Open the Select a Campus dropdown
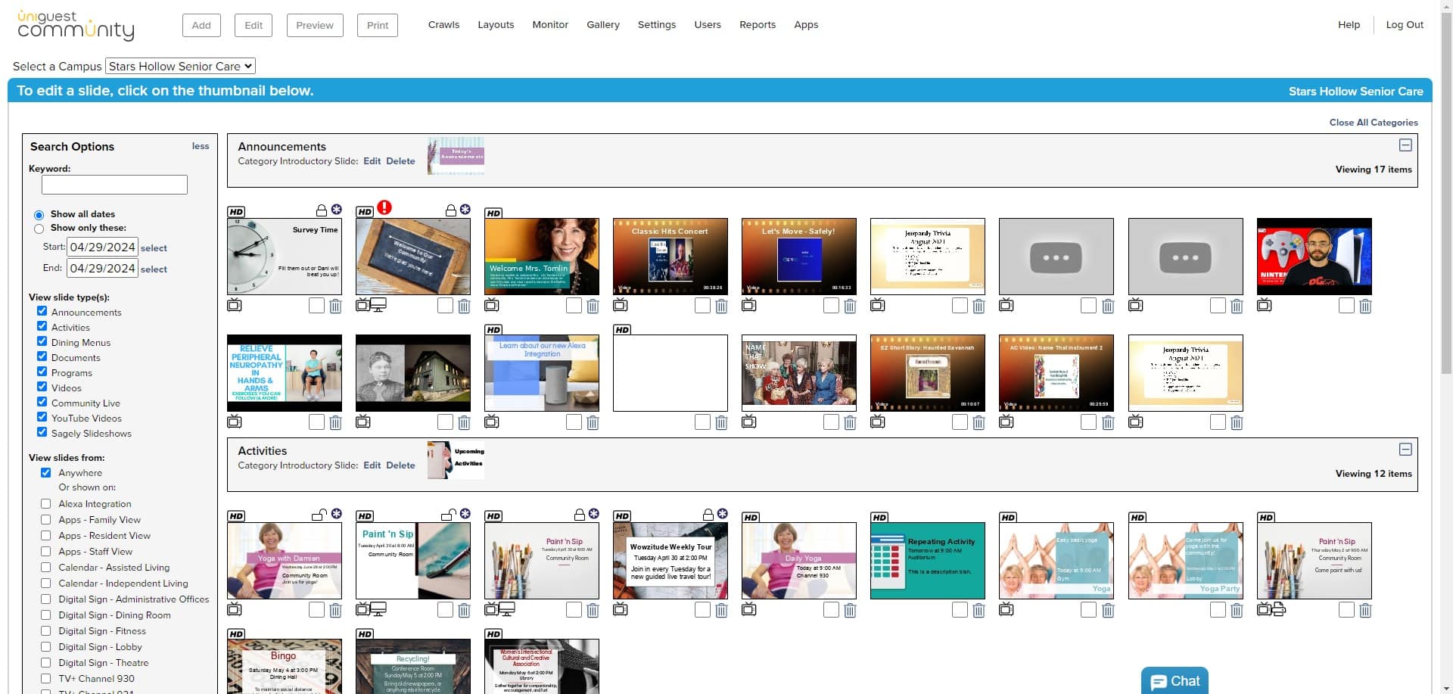The width and height of the screenshot is (1453, 694). (180, 66)
